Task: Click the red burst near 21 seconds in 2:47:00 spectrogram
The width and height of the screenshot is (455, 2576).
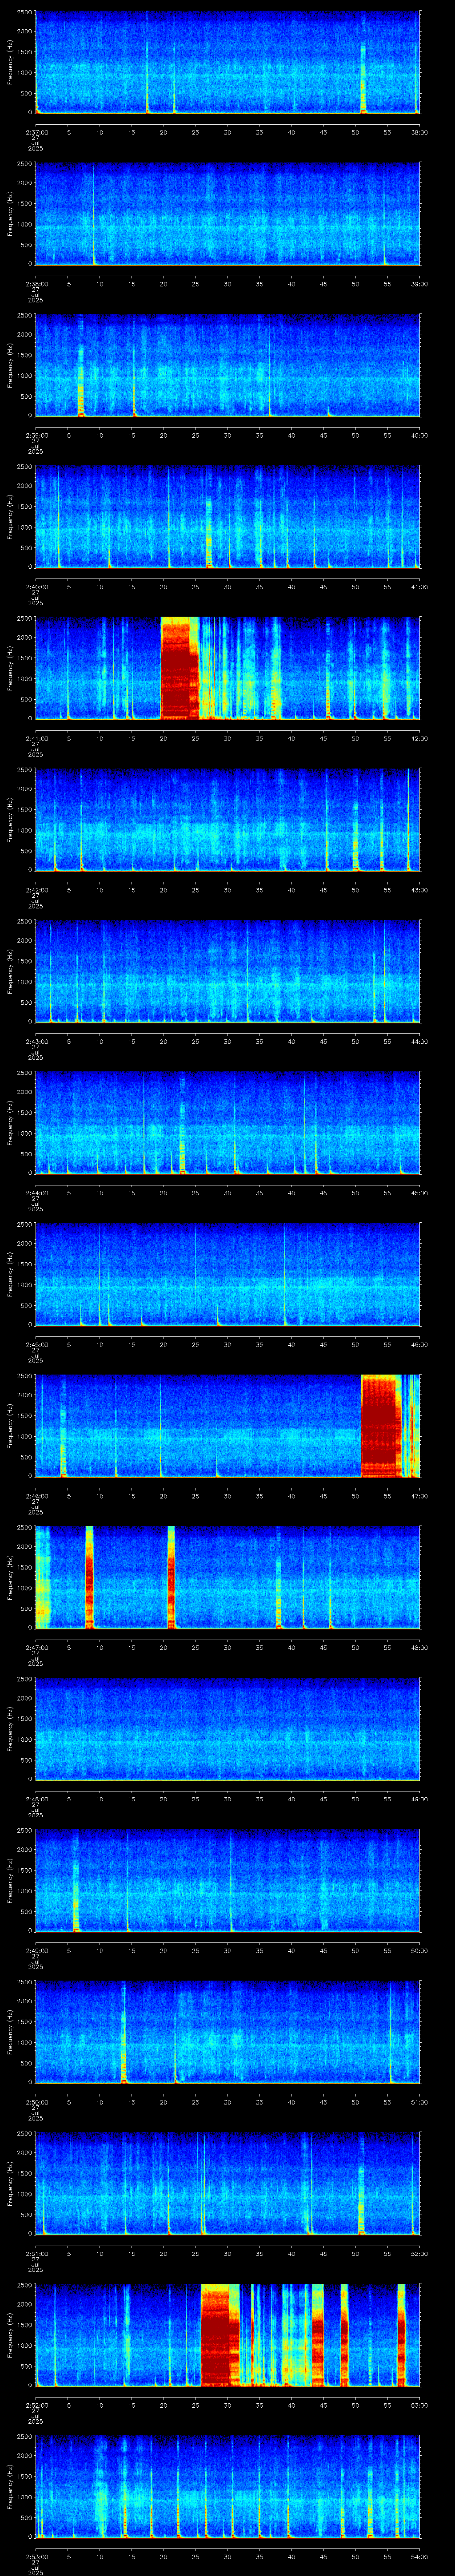Action: click(171, 1577)
